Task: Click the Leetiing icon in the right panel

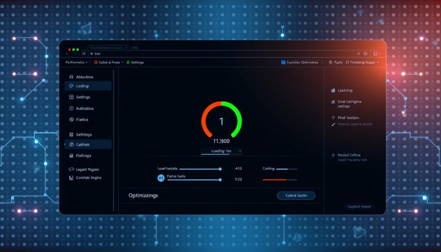Action: pos(333,90)
